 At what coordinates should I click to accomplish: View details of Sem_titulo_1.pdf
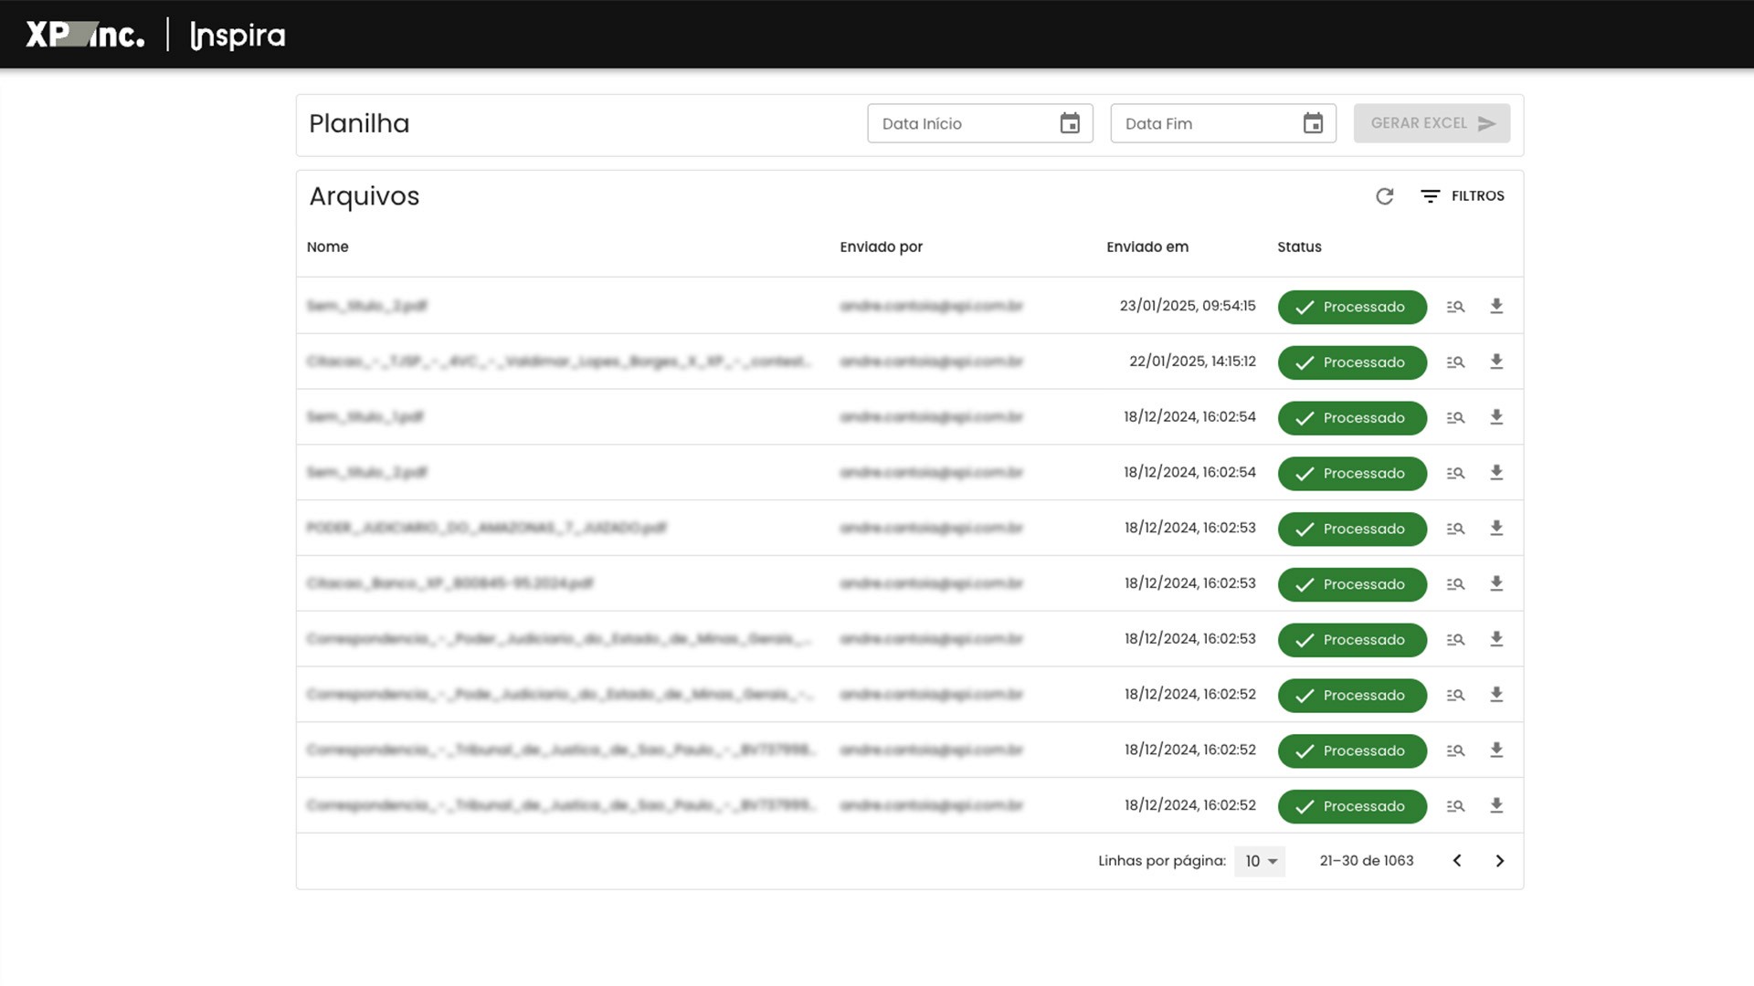[x=1455, y=418]
